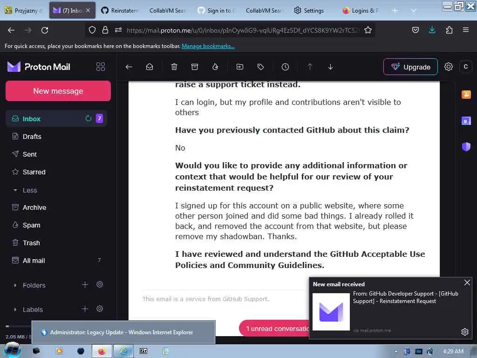The width and height of the screenshot is (477, 358).
Task: Open 7-Zip from the taskbar
Action: (143, 351)
